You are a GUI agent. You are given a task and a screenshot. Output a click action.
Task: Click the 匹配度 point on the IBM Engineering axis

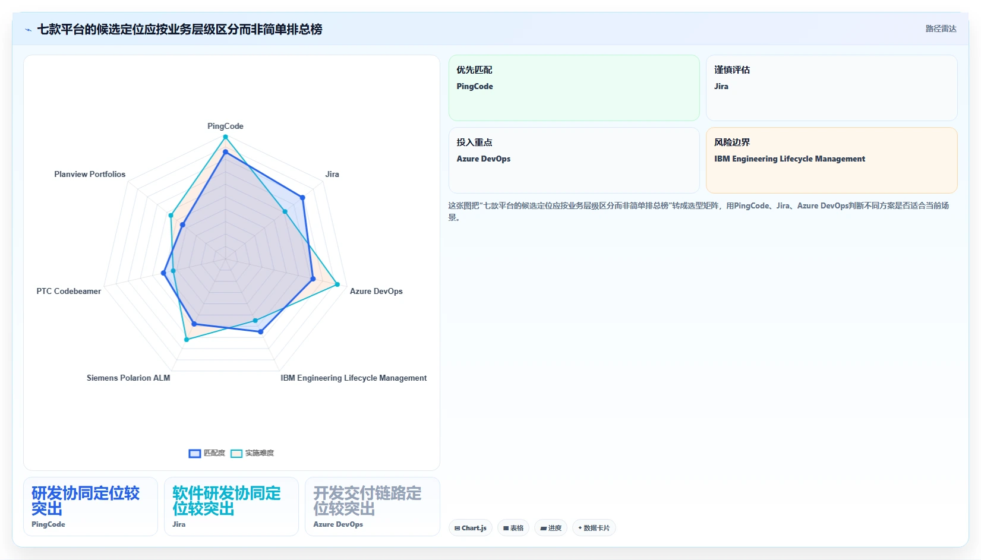coord(260,332)
